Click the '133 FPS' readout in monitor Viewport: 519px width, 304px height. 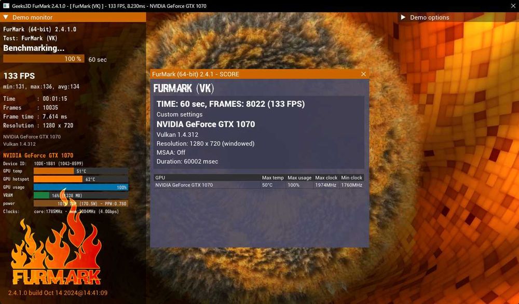pos(19,76)
